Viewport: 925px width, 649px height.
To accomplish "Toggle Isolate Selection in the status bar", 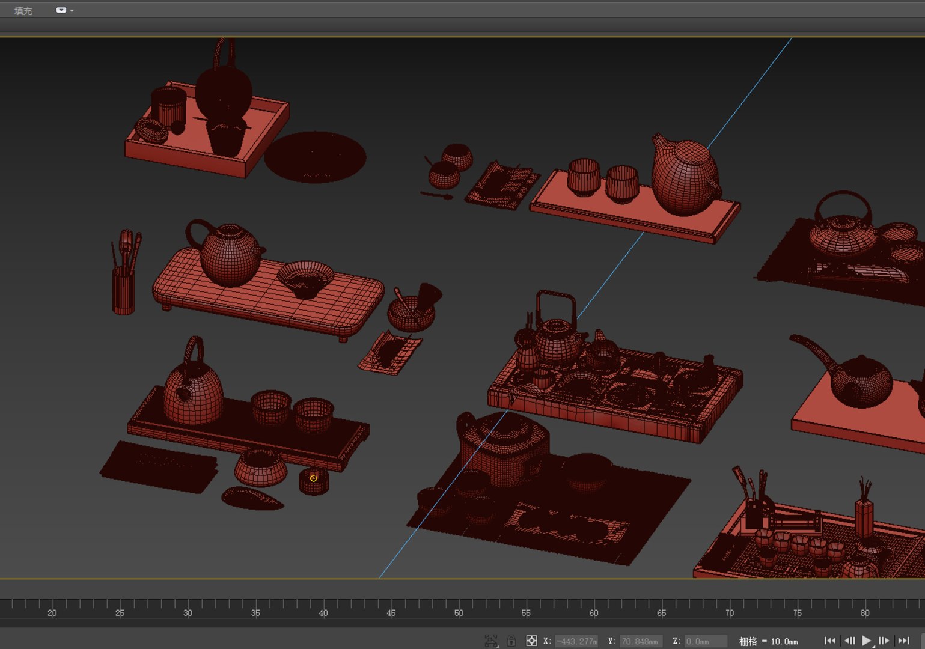I will click(491, 641).
